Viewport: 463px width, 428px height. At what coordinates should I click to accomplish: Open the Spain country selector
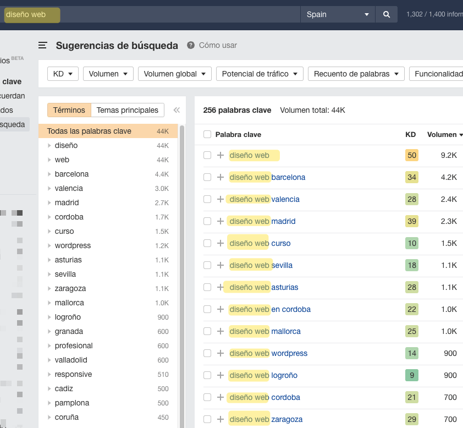coord(338,15)
